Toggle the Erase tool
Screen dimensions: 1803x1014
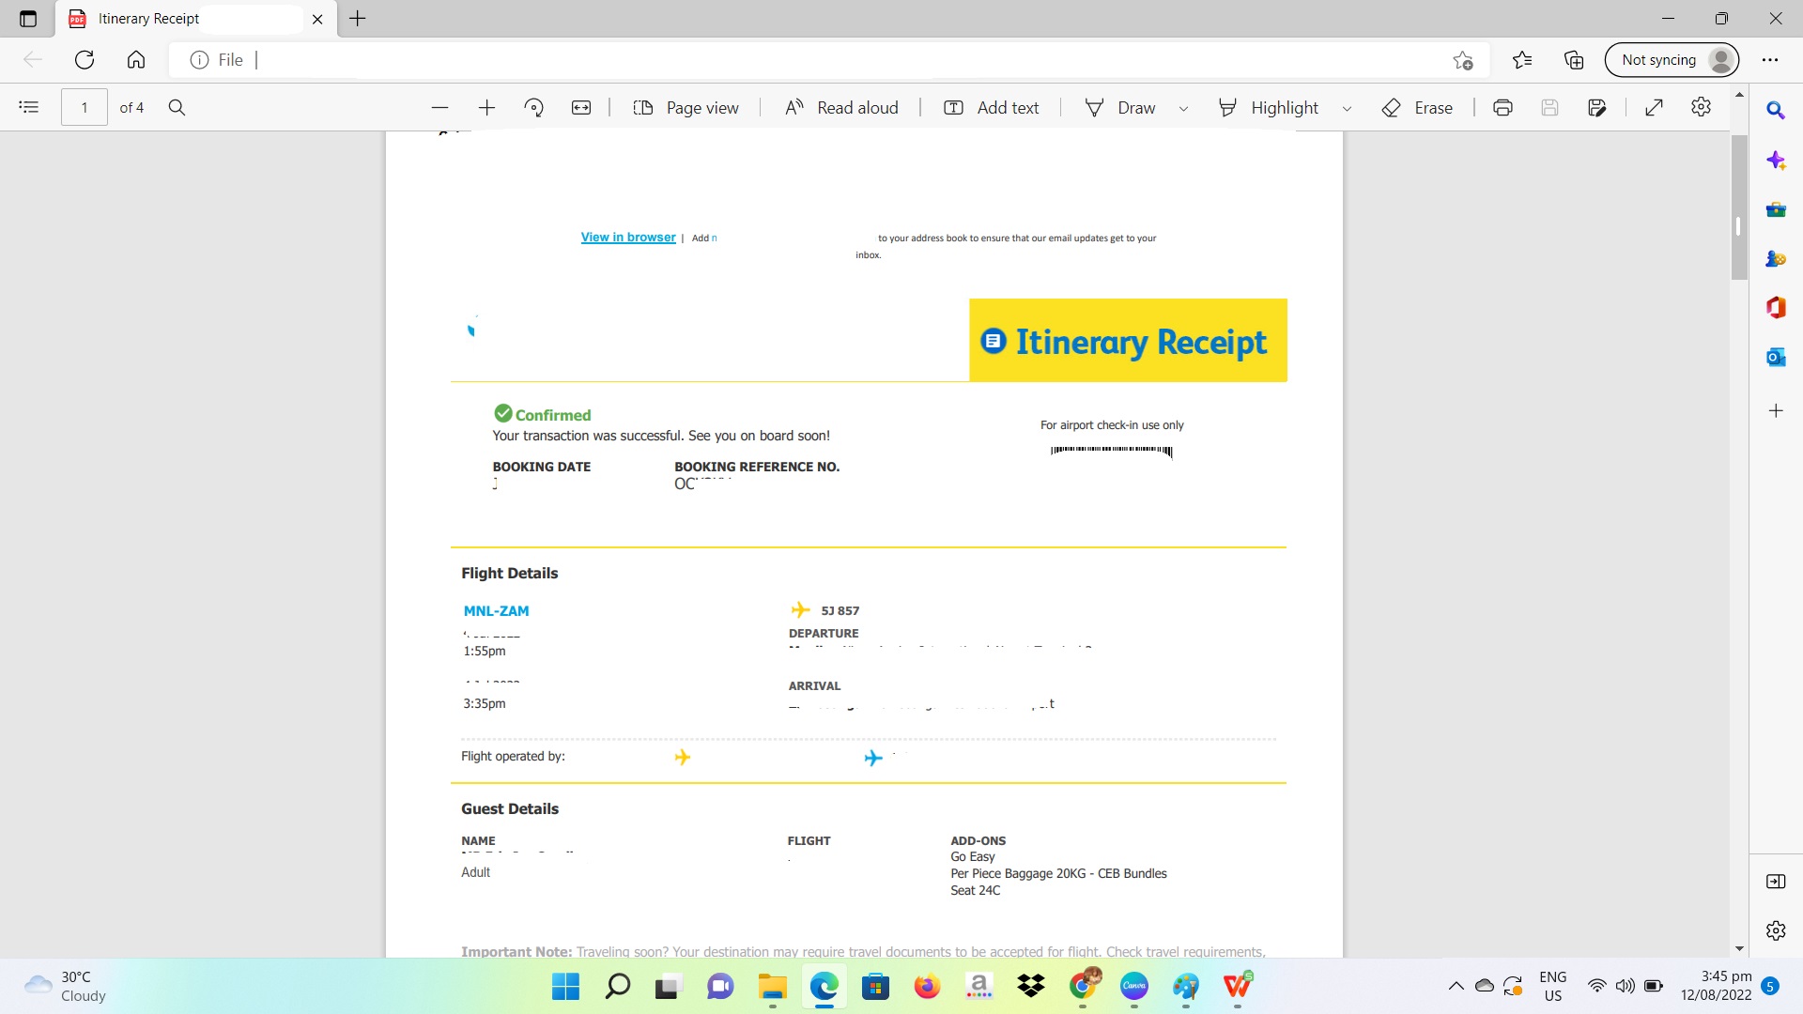pos(1417,108)
